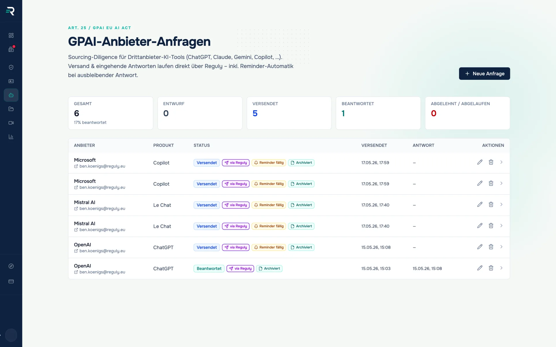Open the bar chart icon in sidebar
556x347 pixels.
(x=11, y=137)
